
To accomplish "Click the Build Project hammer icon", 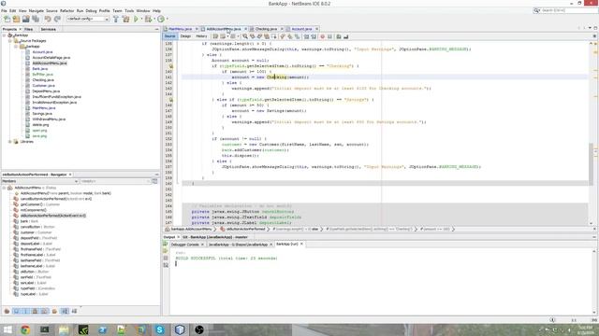I will (x=116, y=19).
